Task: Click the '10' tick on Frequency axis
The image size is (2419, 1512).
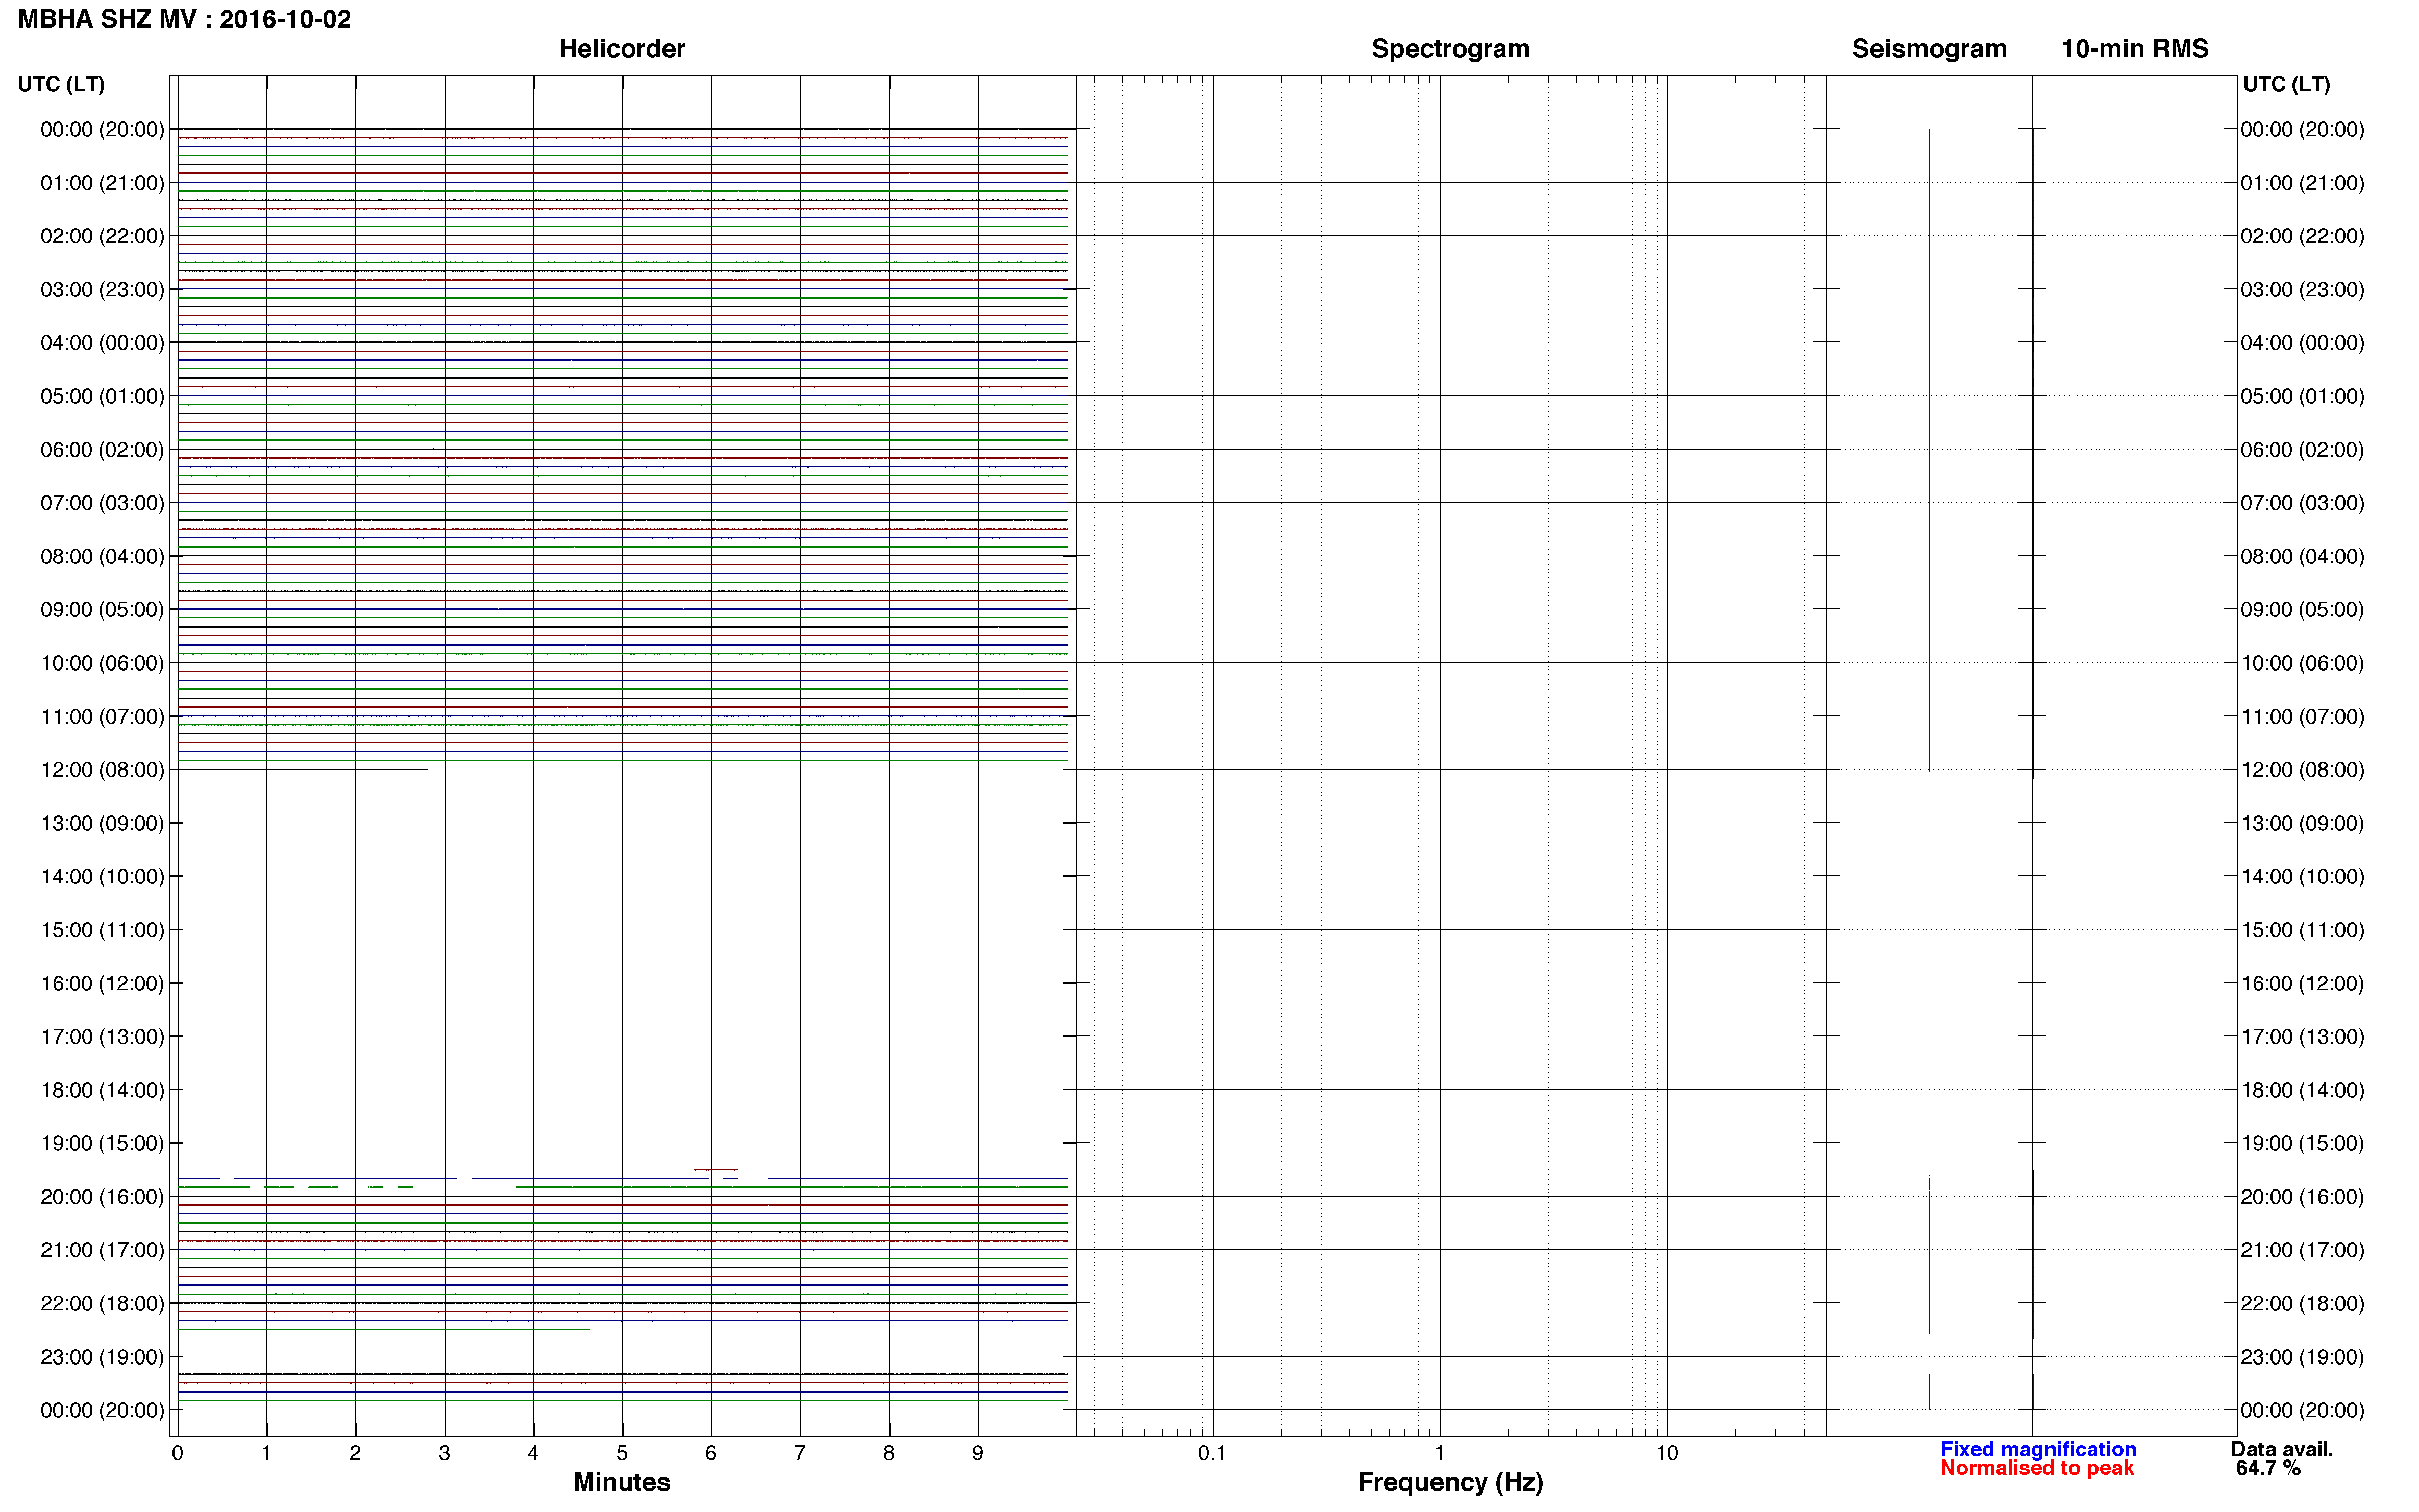Action: (x=1667, y=1454)
